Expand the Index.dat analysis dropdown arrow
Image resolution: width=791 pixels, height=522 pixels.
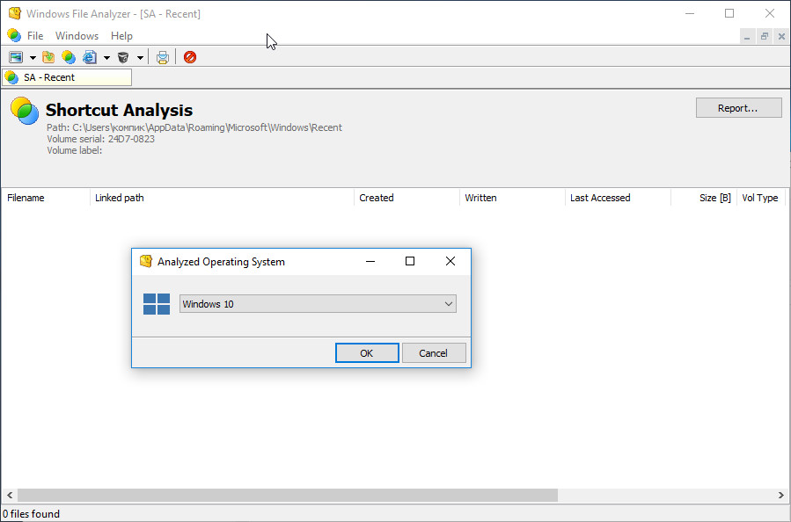[106, 57]
